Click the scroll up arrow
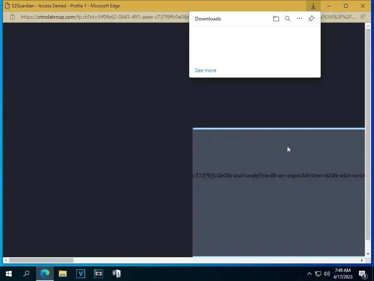 368,26
